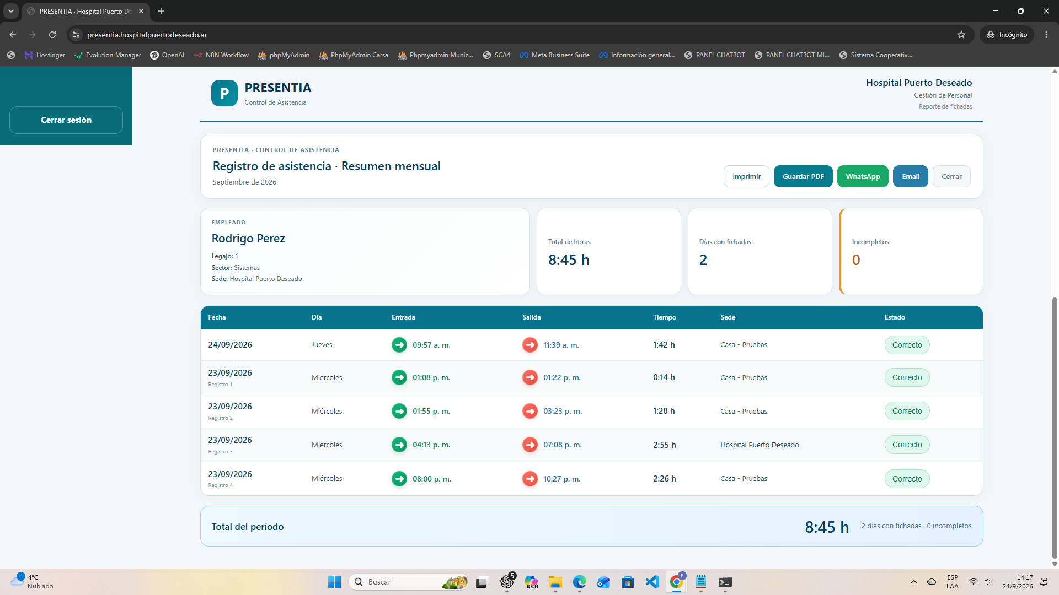Click entrada arrow icon beside 01:55 p. m.
Viewport: 1059px width, 595px height.
[x=399, y=411]
